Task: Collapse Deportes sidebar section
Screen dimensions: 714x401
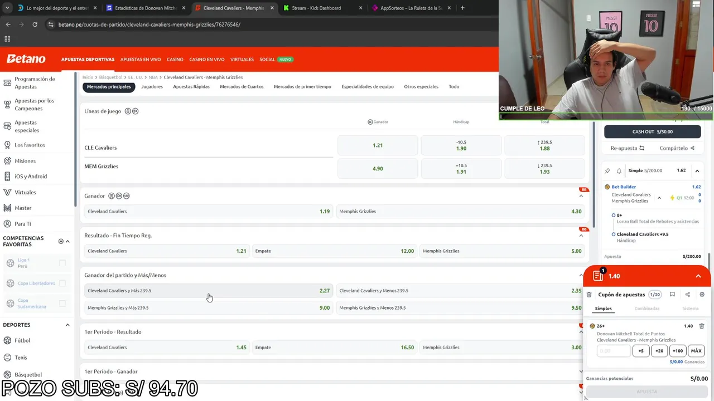Action: click(67, 325)
